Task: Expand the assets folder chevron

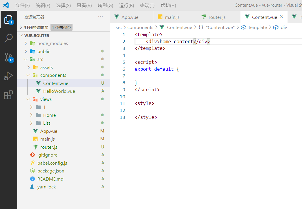Action: click(x=28, y=67)
